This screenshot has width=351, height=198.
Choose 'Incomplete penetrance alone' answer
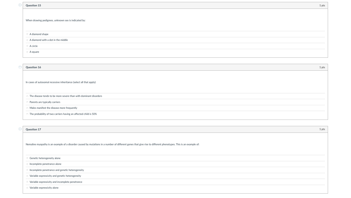pyautogui.click(x=27, y=164)
